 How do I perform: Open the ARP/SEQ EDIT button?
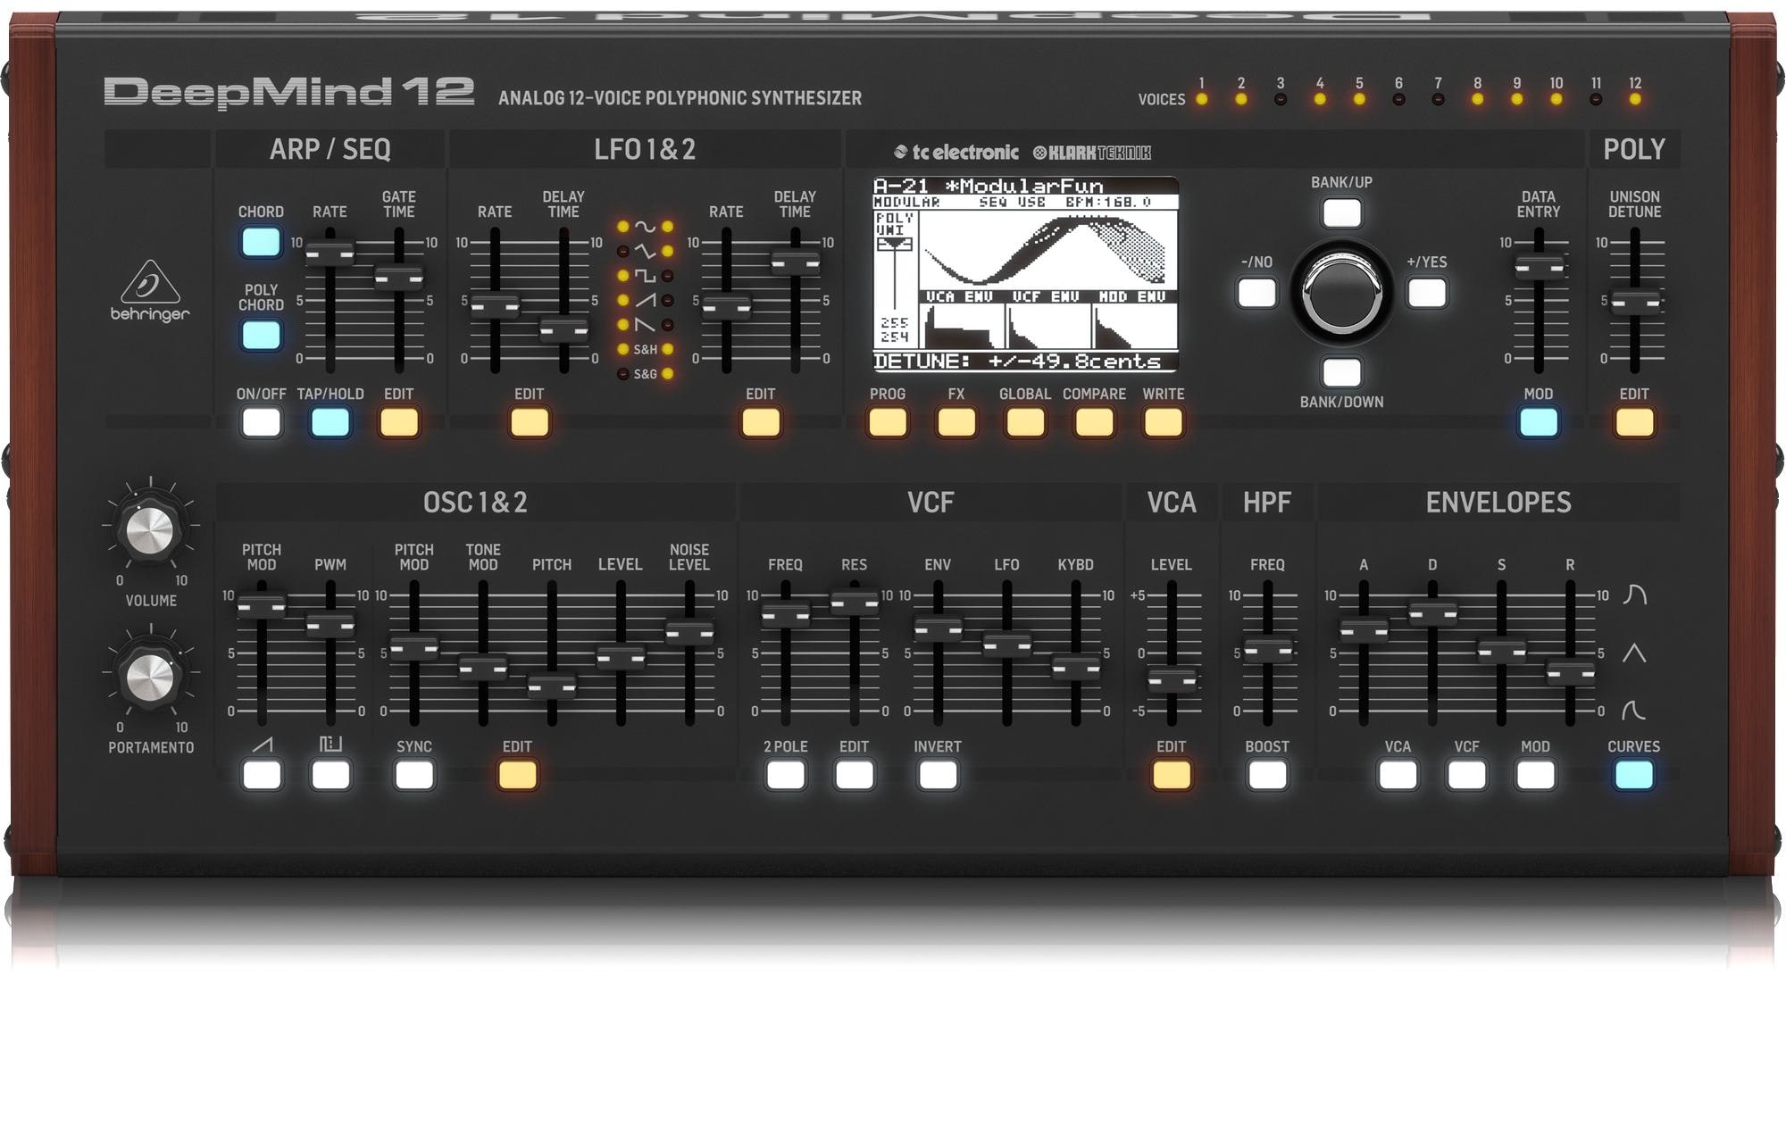399,422
